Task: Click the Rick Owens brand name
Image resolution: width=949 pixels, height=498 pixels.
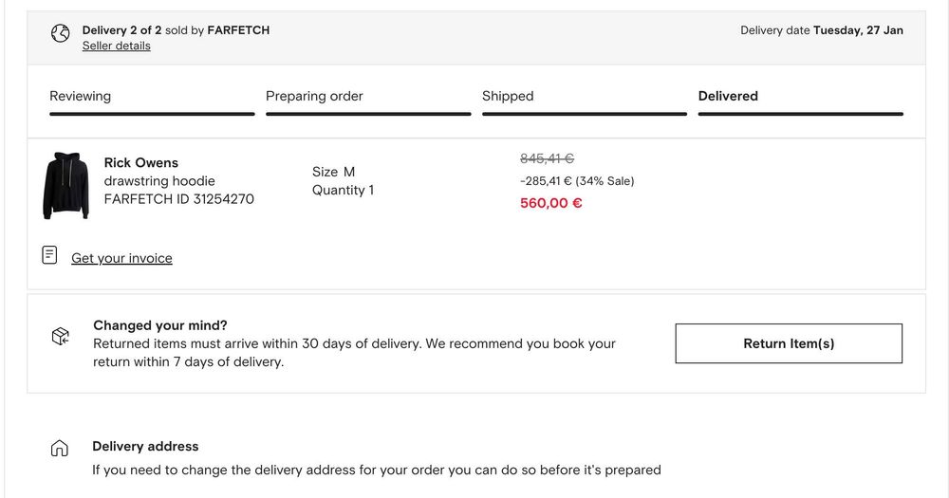Action: [x=140, y=162]
